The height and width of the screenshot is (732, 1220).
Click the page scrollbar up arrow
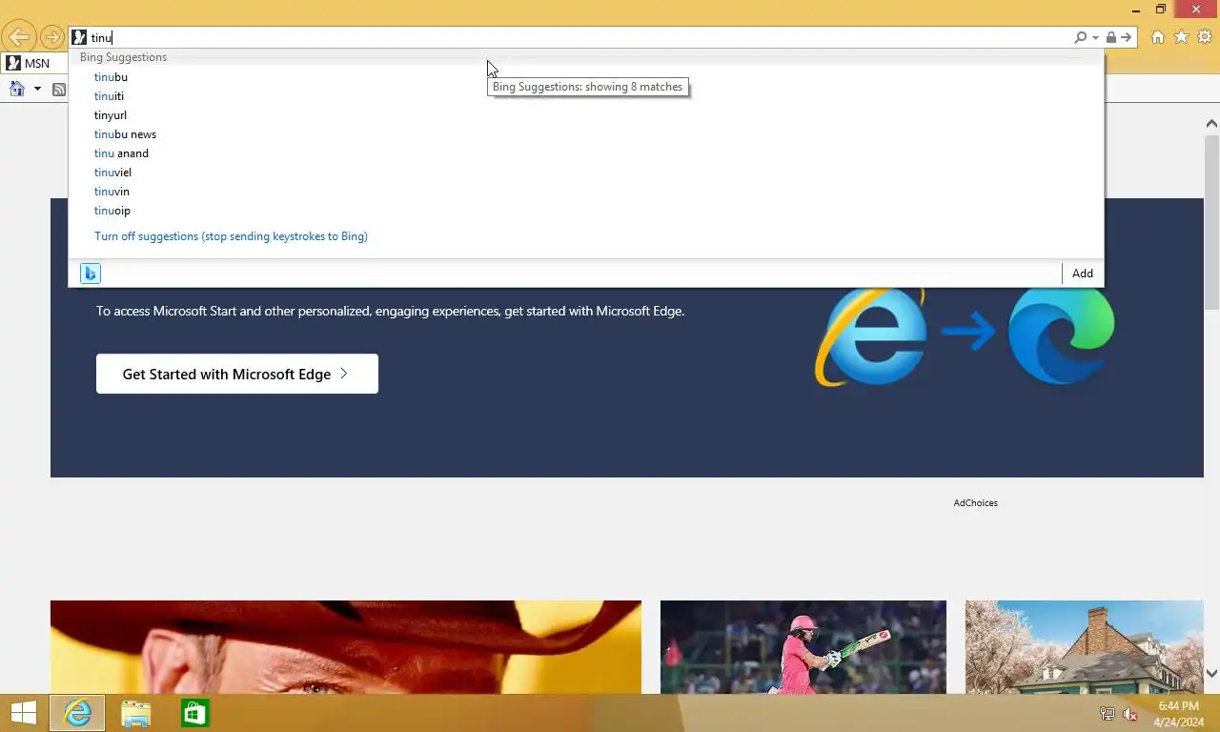[1211, 124]
